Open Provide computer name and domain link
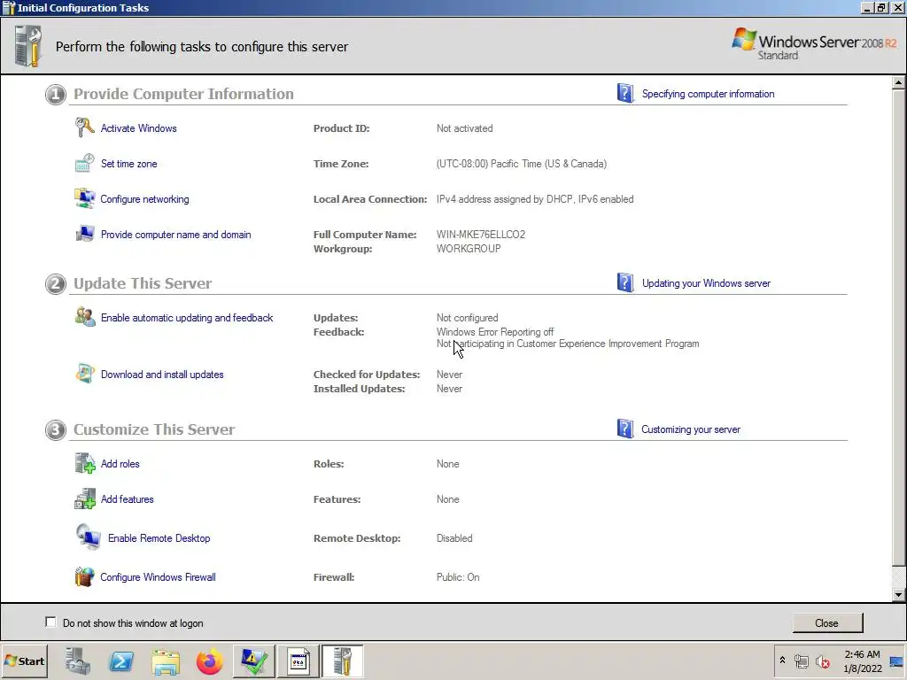The image size is (907, 680). (176, 234)
